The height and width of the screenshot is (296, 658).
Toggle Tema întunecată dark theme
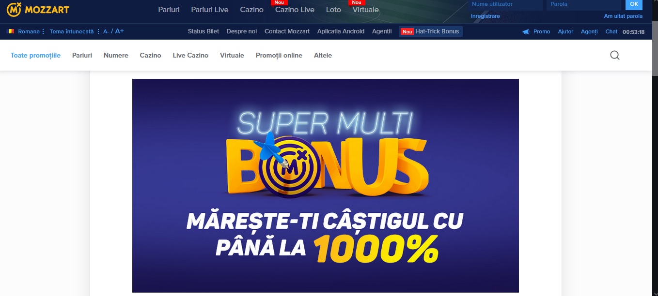pos(72,31)
